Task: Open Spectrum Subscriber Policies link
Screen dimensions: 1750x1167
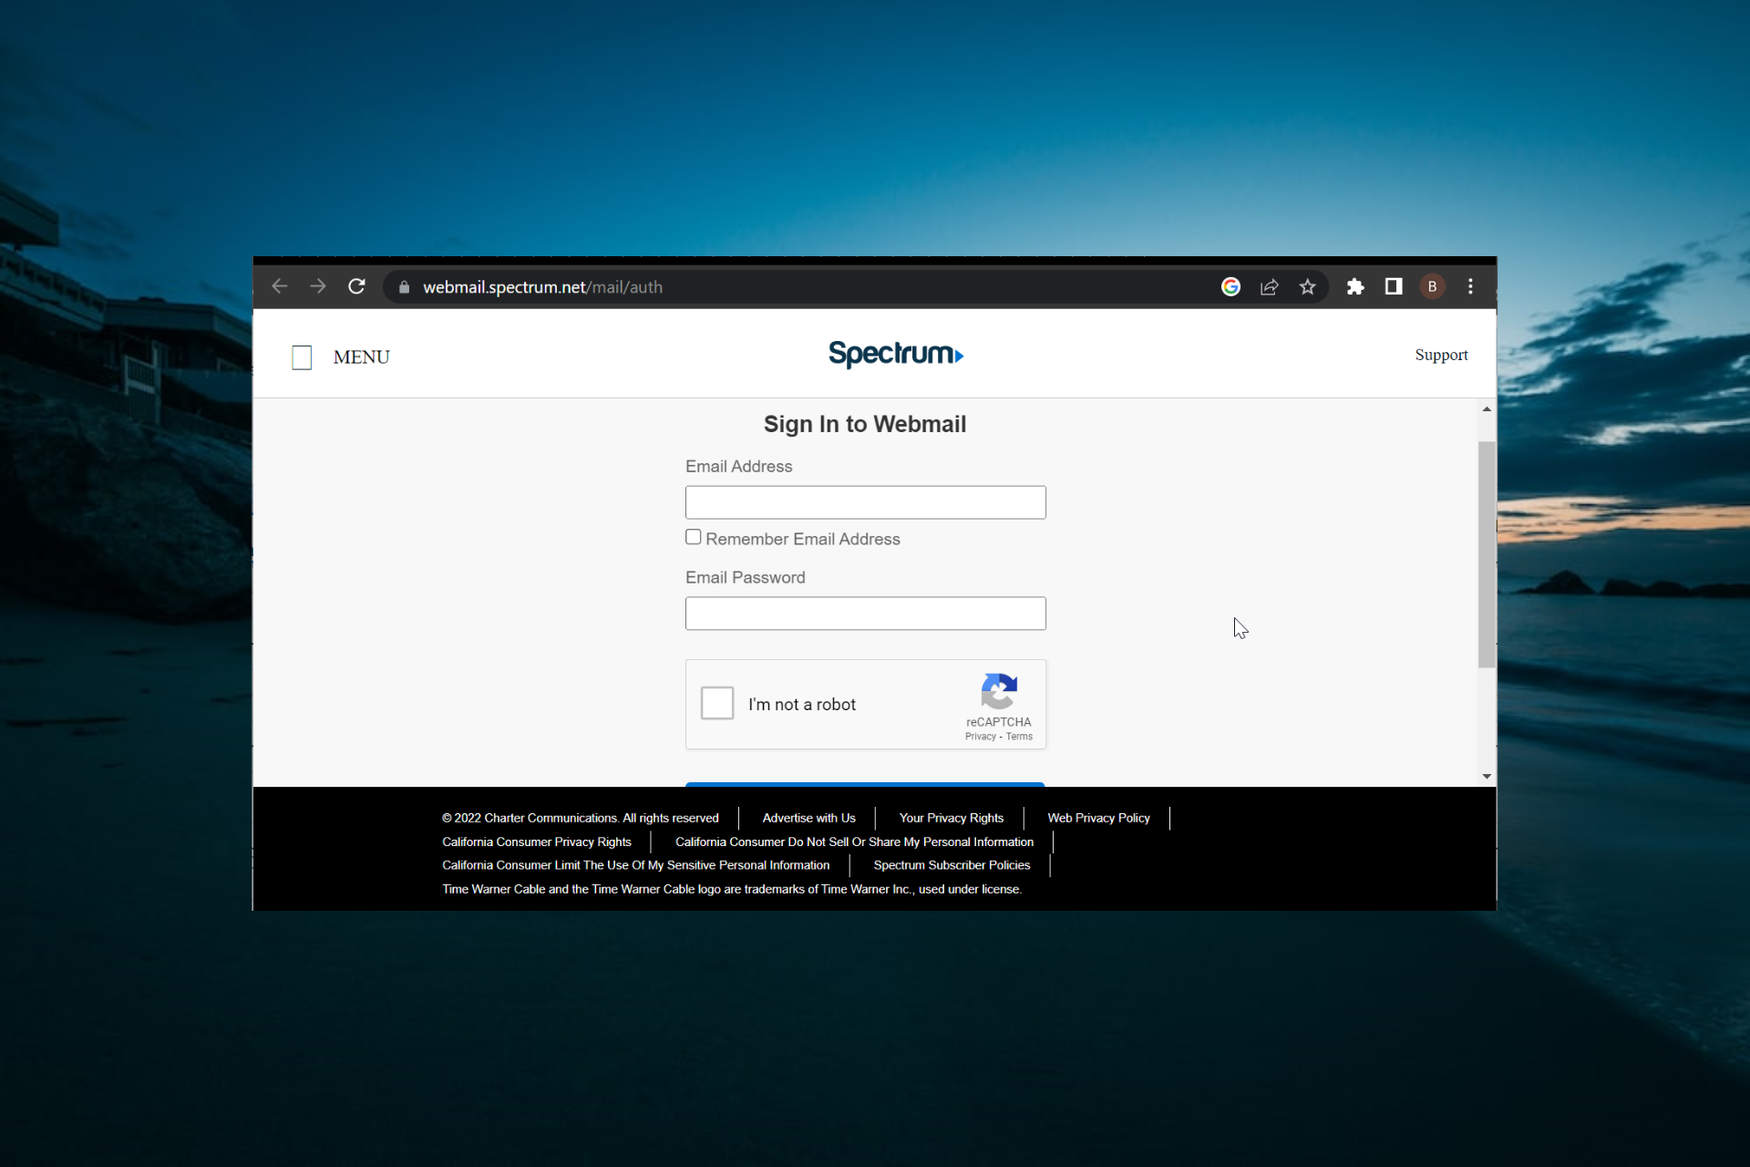Action: point(952,865)
